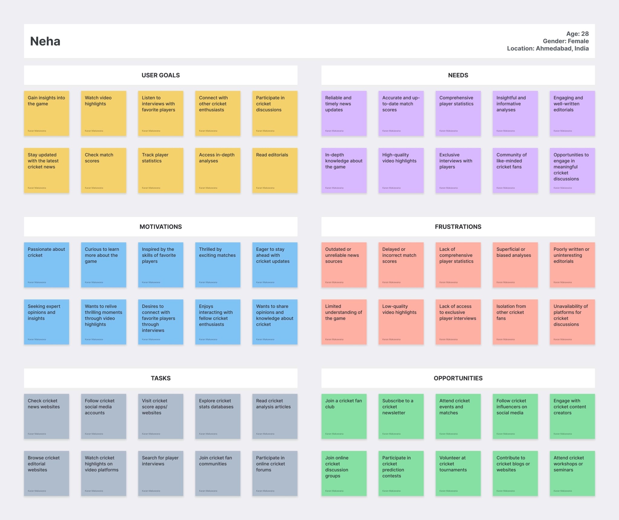Select 'Curious to learn more about the game' note
This screenshot has width=619, height=520.
(x=104, y=265)
